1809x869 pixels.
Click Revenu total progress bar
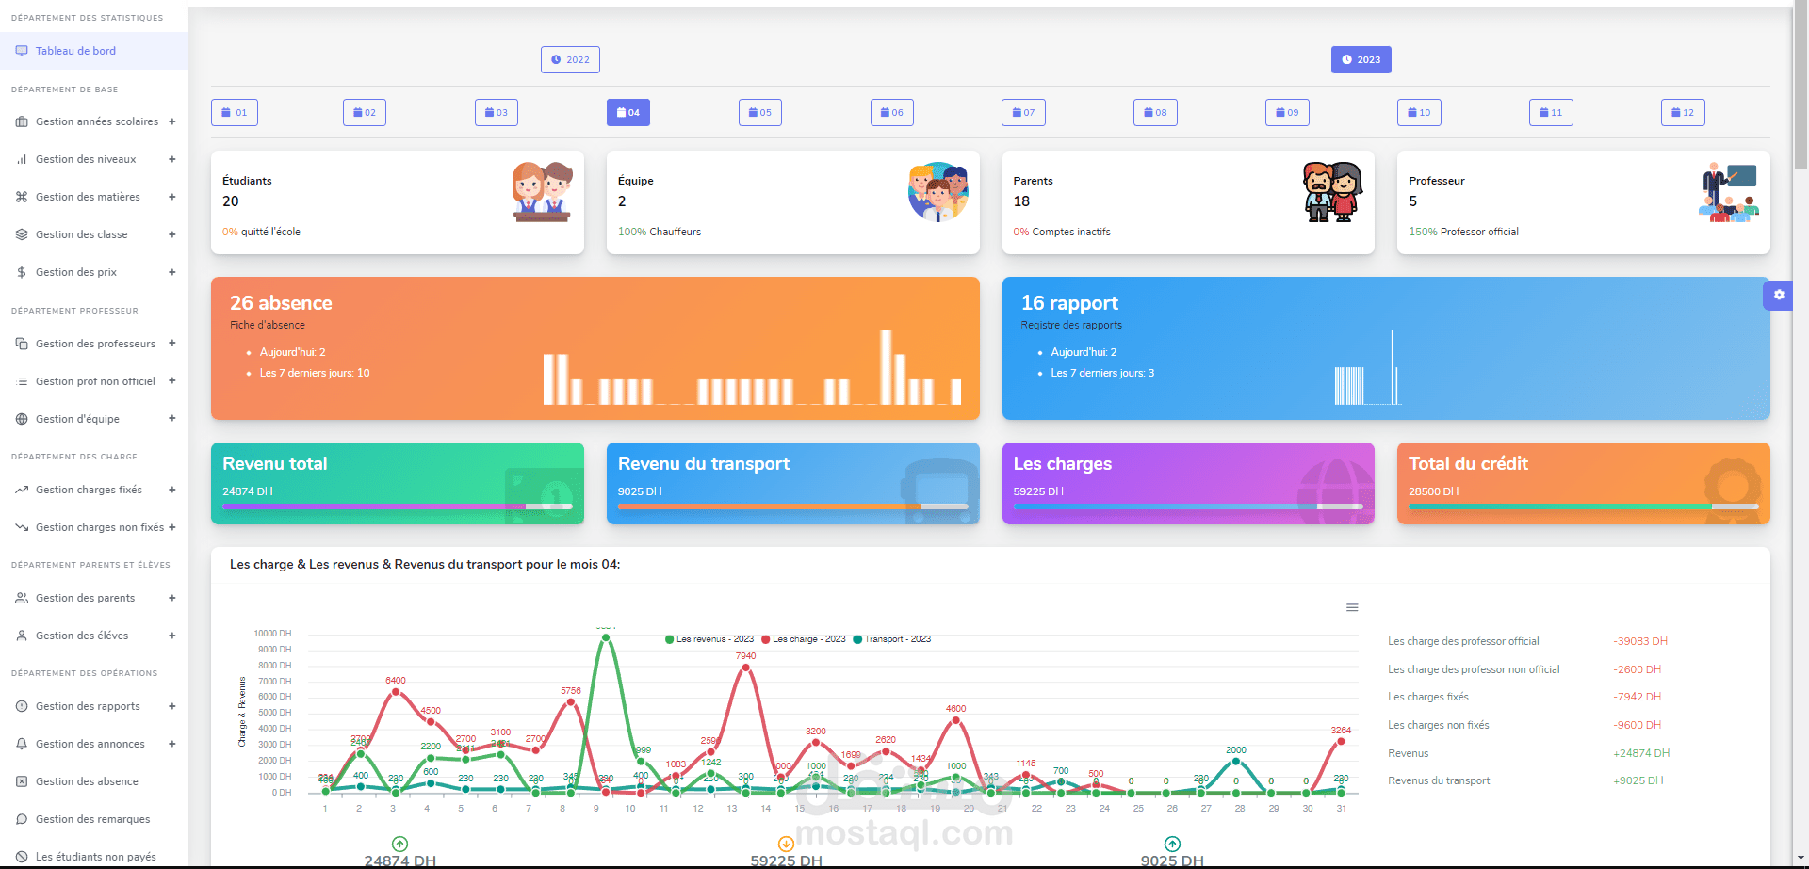[398, 507]
